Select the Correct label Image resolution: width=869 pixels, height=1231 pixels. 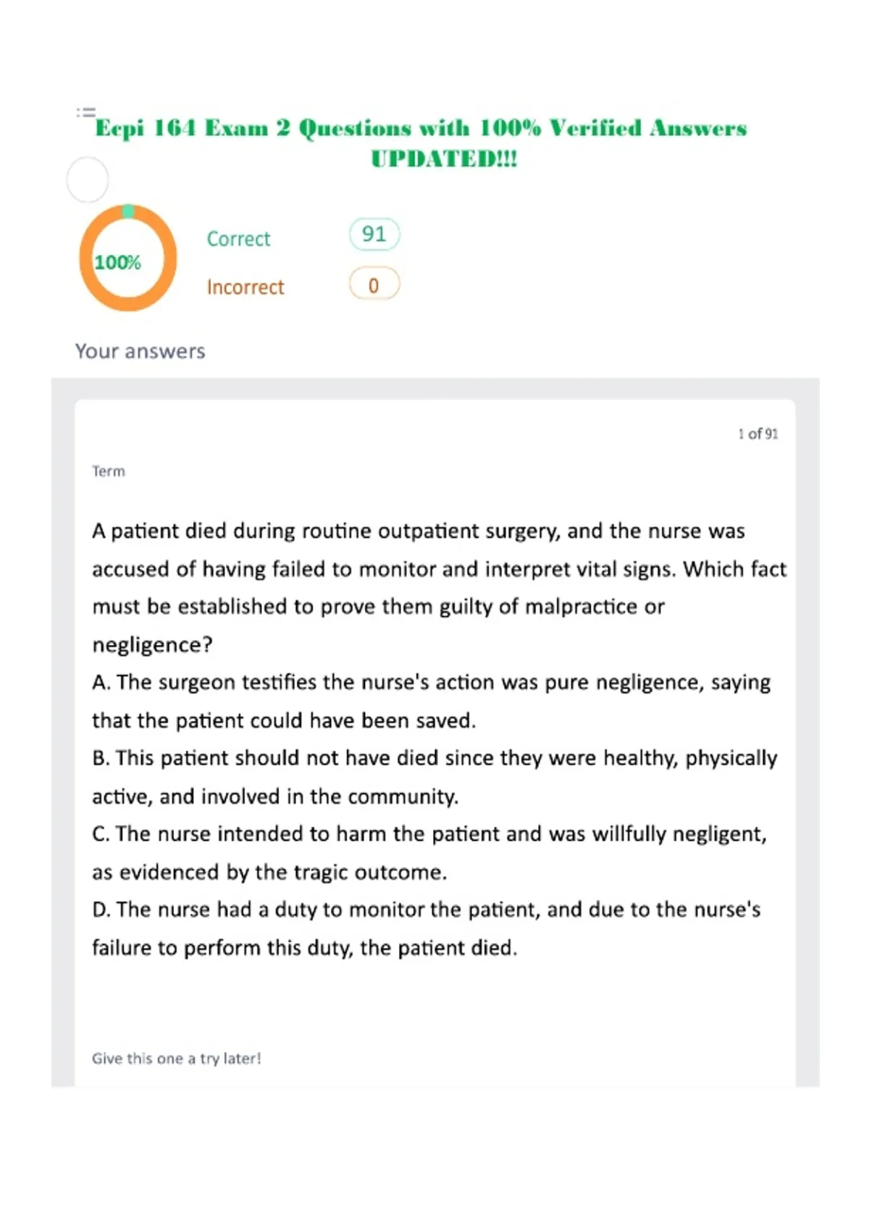tap(238, 238)
